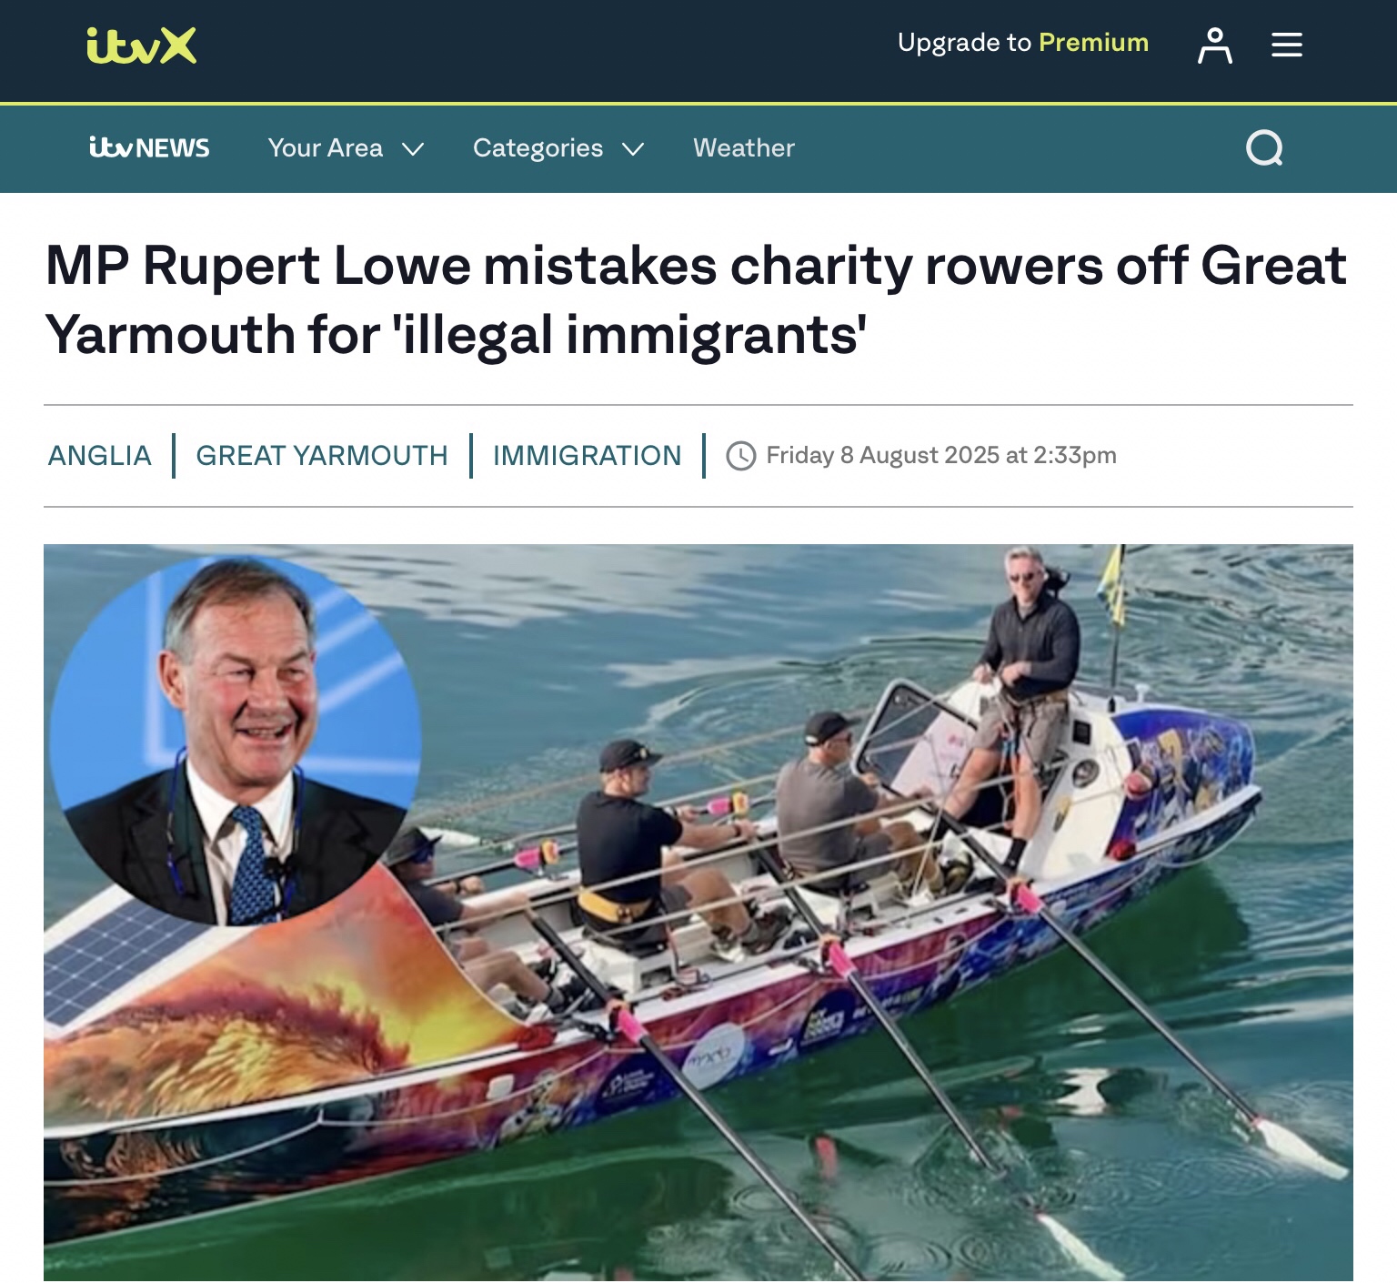Viewport: 1397px width, 1283px height.
Task: Open the Categories menu
Action: [x=558, y=148]
